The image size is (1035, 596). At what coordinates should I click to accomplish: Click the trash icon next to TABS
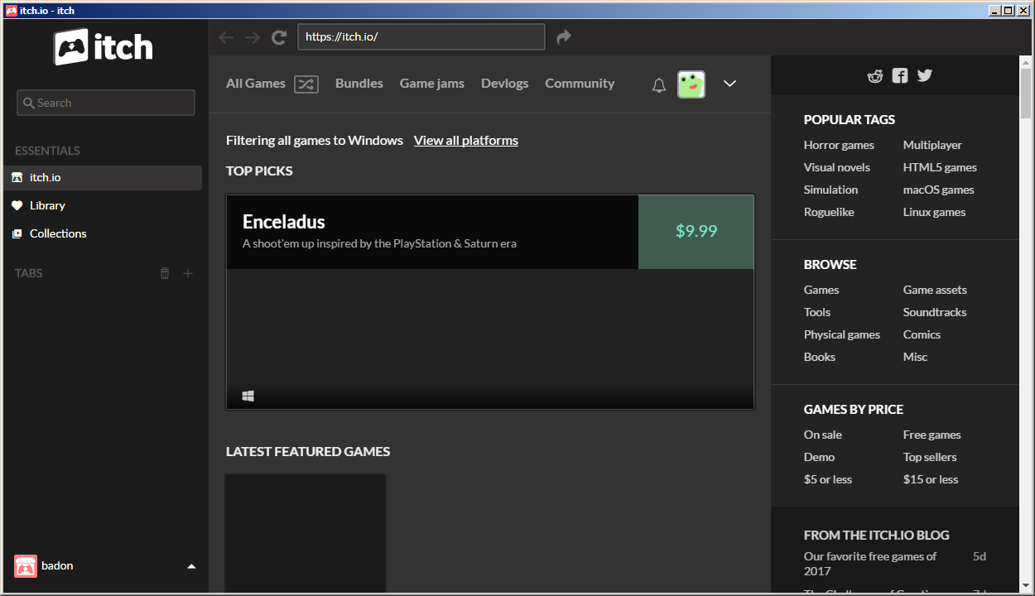[164, 272]
